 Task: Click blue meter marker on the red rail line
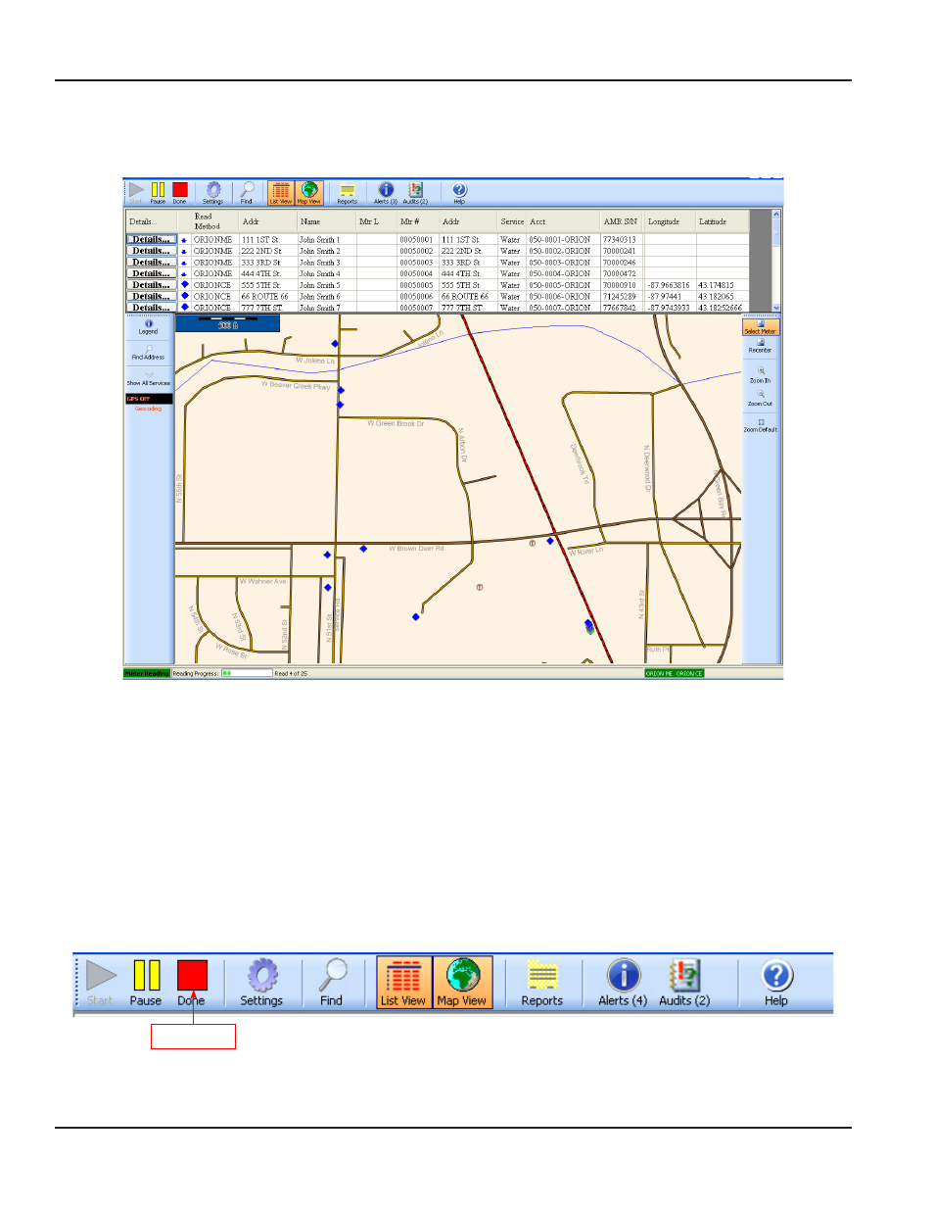(x=550, y=541)
